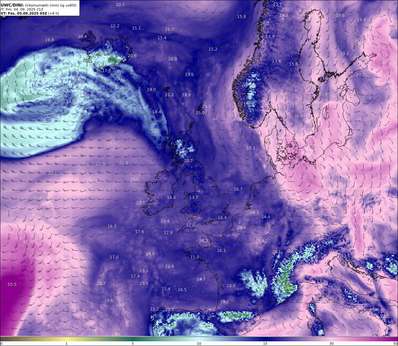Screen dimensions: 398x346
Task: Click the colorbar tick label 5
Action: point(133,344)
